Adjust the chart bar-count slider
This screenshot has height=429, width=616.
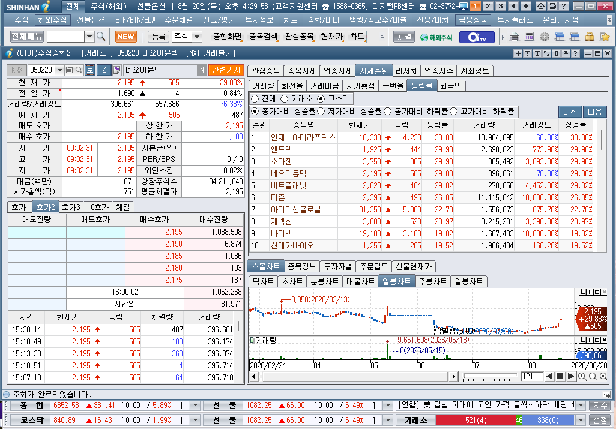coord(489,377)
